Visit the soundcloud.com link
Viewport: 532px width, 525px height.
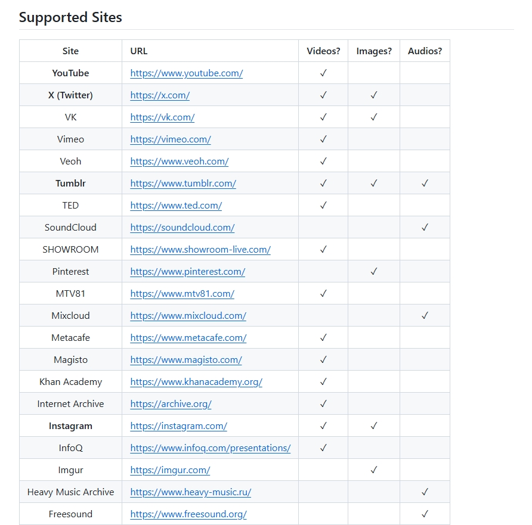pos(183,228)
